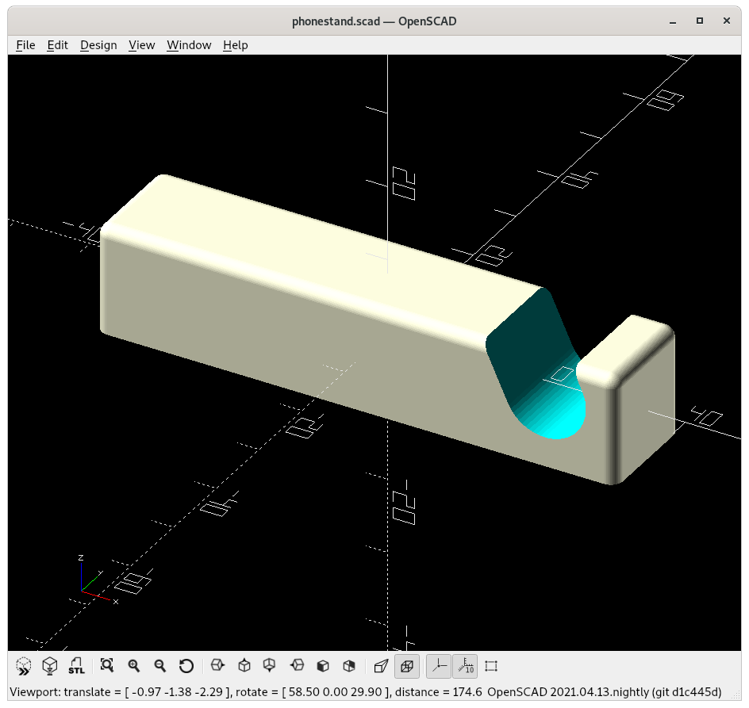The height and width of the screenshot is (708, 749).
Task: Toggle the scale markers on axes
Action: tap(465, 666)
